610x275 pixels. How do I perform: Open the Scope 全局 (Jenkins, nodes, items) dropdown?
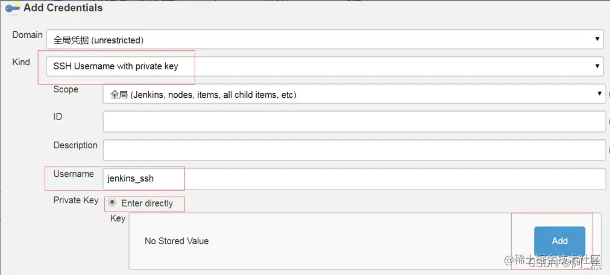354,93
